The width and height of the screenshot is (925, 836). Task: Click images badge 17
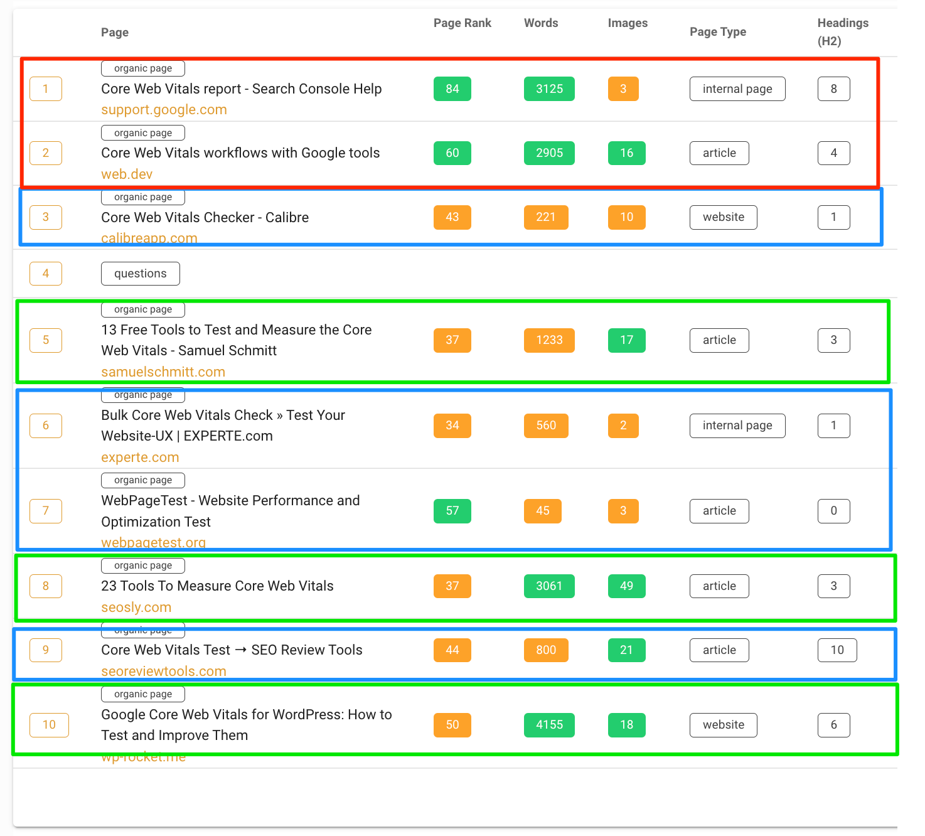tap(627, 340)
